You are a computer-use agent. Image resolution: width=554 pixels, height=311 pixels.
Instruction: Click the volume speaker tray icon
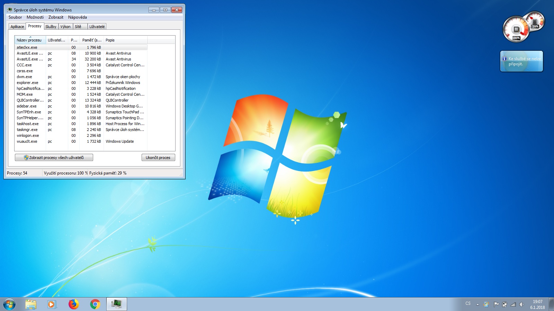(522, 304)
